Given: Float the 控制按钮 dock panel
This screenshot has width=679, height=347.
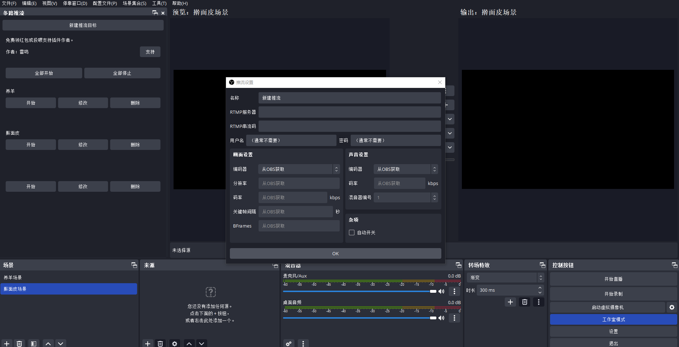Looking at the screenshot, I should (675, 265).
